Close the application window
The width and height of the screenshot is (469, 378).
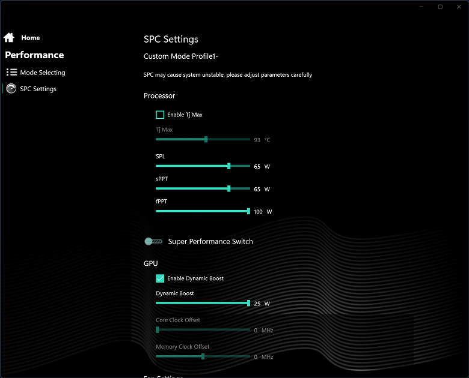[x=459, y=7]
